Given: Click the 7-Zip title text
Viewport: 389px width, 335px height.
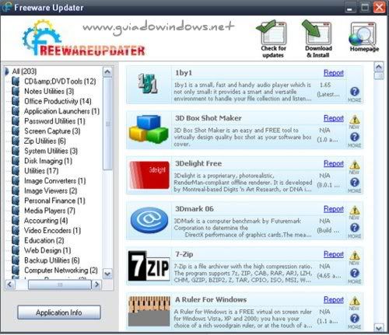Looking at the screenshot, I should tap(184, 254).
